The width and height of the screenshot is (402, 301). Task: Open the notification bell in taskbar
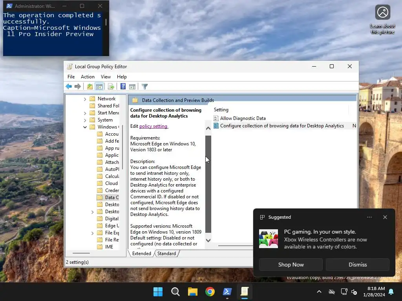click(391, 292)
